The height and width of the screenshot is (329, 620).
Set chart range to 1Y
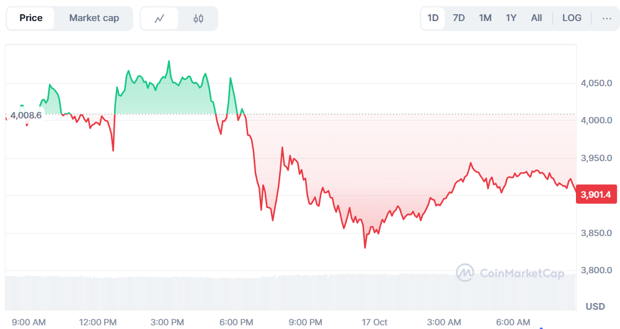click(511, 19)
